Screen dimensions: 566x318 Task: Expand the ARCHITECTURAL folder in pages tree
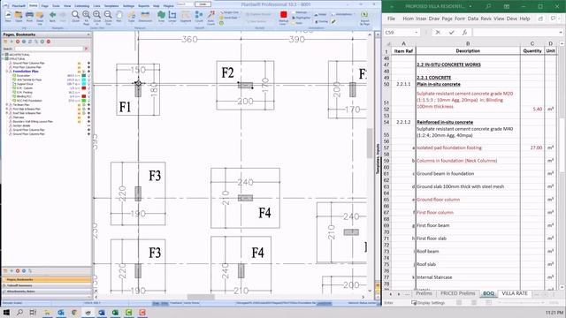click(4, 55)
